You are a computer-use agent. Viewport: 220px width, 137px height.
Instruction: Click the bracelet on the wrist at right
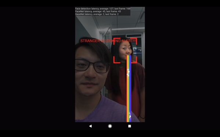click(x=142, y=117)
